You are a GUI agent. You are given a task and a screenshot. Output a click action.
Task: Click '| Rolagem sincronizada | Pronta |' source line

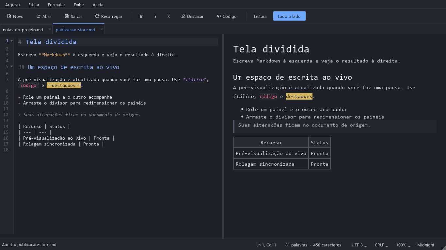[61, 144]
